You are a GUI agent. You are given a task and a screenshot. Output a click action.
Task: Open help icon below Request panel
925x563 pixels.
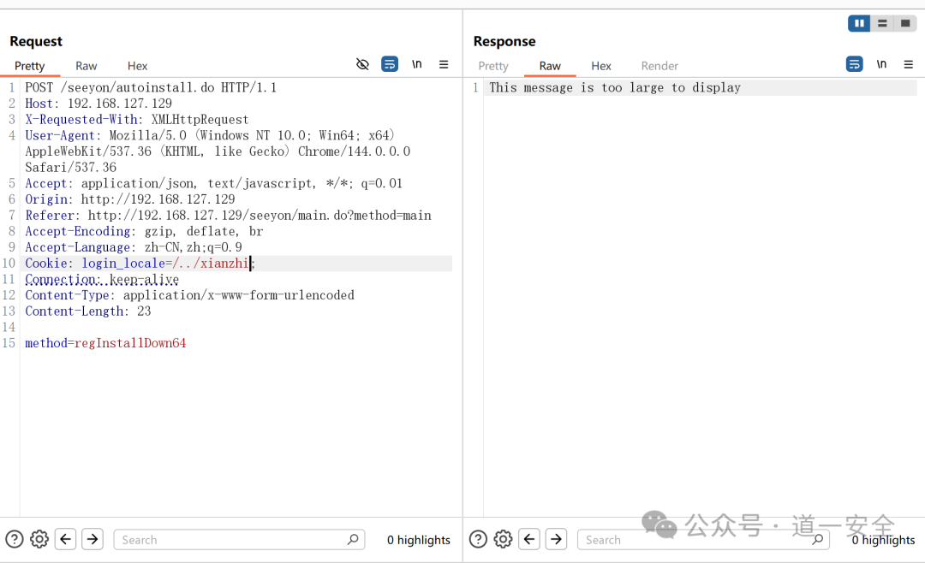(x=15, y=539)
